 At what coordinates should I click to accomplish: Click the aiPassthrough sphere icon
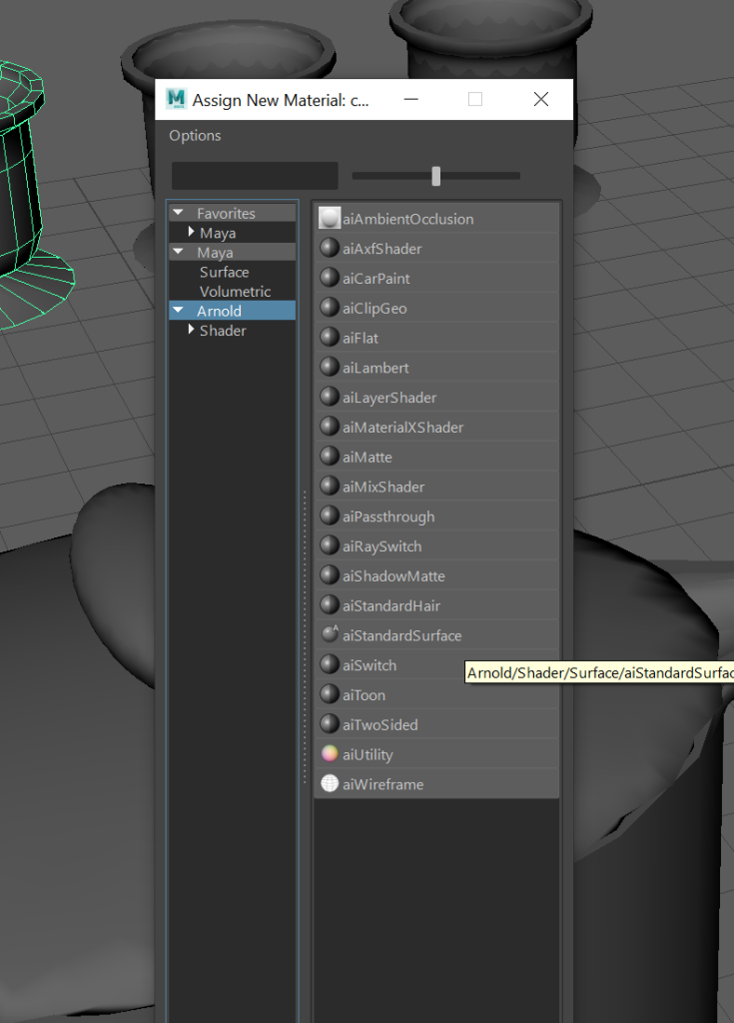pyautogui.click(x=330, y=516)
